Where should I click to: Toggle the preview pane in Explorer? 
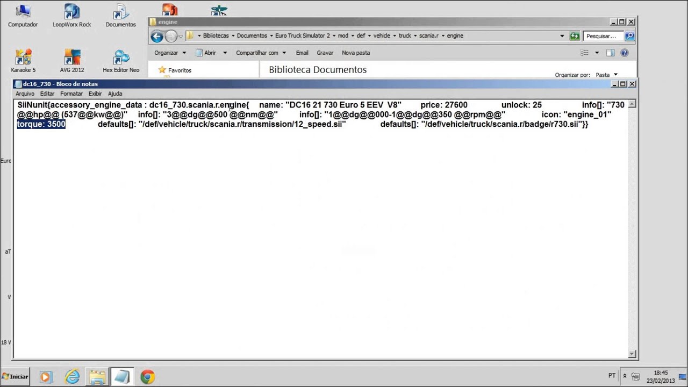point(610,53)
